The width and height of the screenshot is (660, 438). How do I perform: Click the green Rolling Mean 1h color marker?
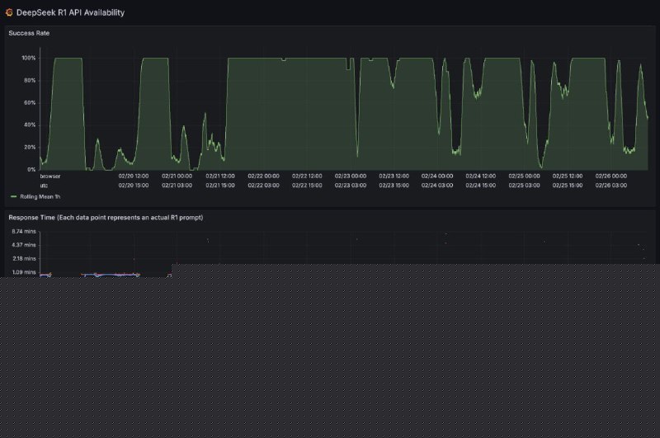tap(14, 196)
